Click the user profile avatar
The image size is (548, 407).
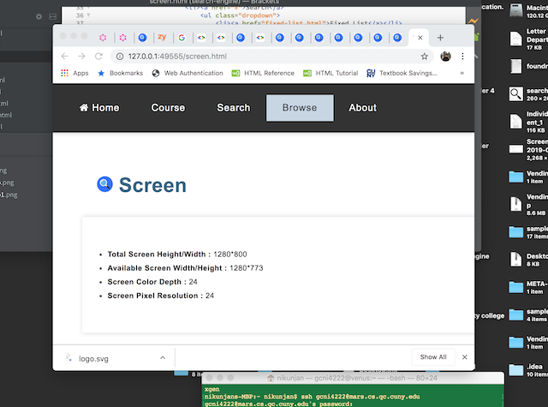(445, 56)
